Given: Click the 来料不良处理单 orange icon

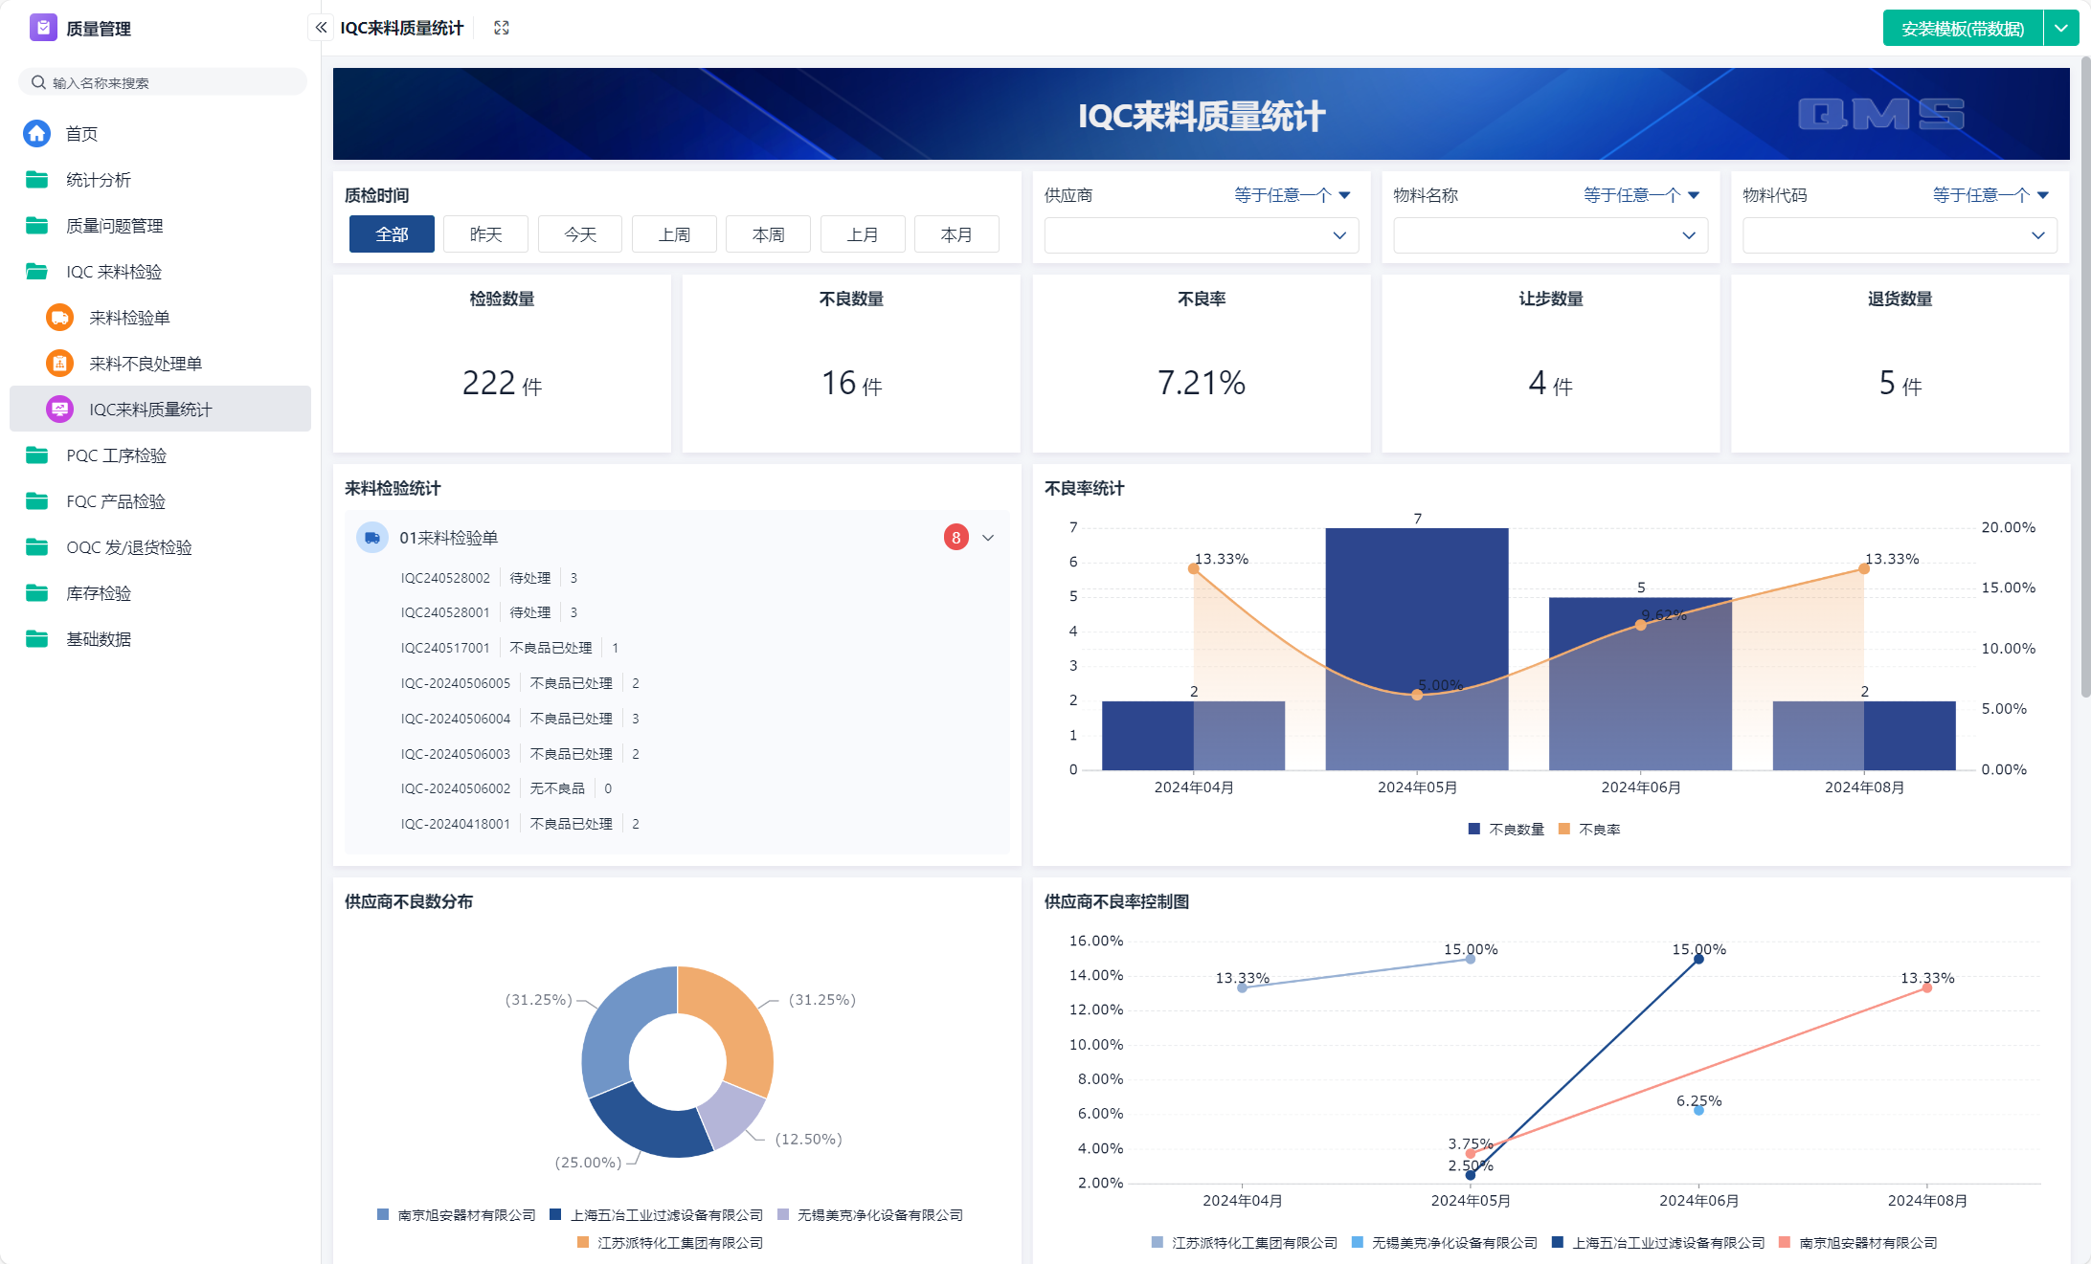Looking at the screenshot, I should 59,364.
